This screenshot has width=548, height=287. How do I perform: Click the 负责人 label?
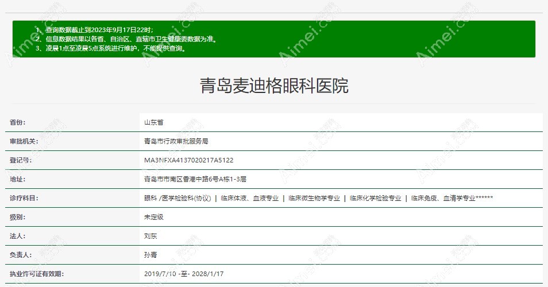pyautogui.click(x=21, y=254)
